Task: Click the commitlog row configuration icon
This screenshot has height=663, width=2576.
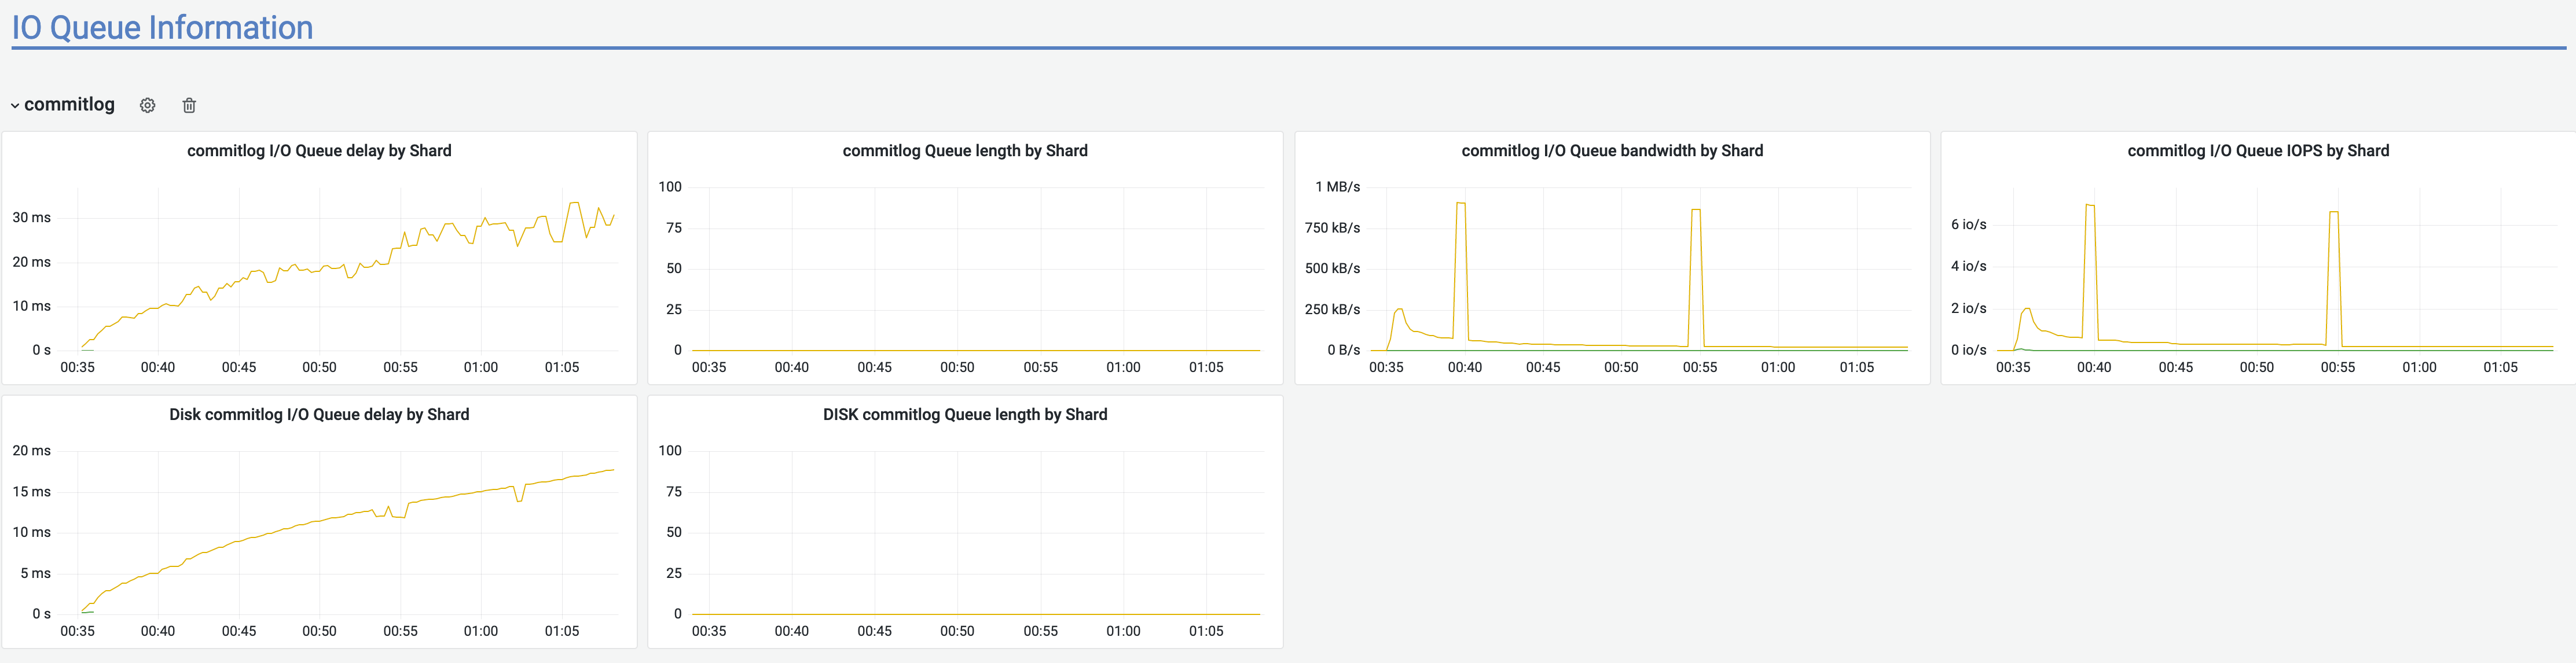Action: tap(147, 105)
